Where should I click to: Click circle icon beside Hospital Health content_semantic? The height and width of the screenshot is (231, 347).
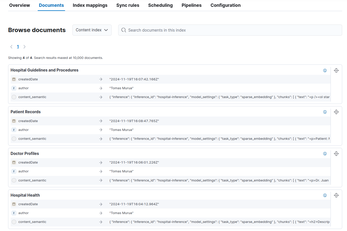click(x=14, y=222)
